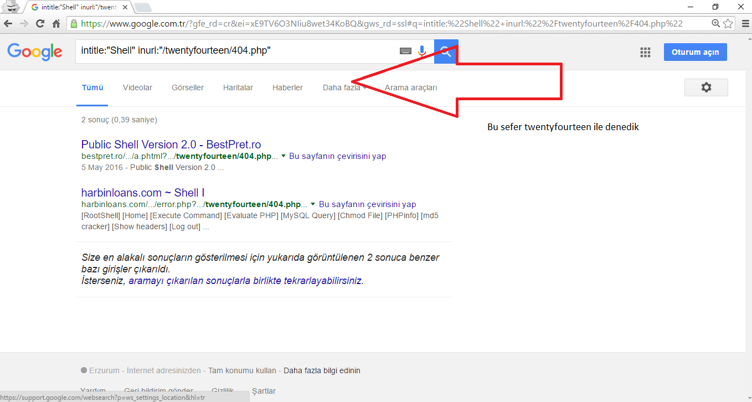This screenshot has width=752, height=402.
Task: Start voice search with the microphone icon
Action: (422, 51)
